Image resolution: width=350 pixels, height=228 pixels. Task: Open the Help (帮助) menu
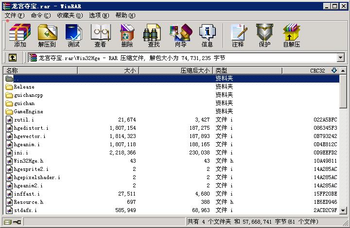[x=124, y=15]
